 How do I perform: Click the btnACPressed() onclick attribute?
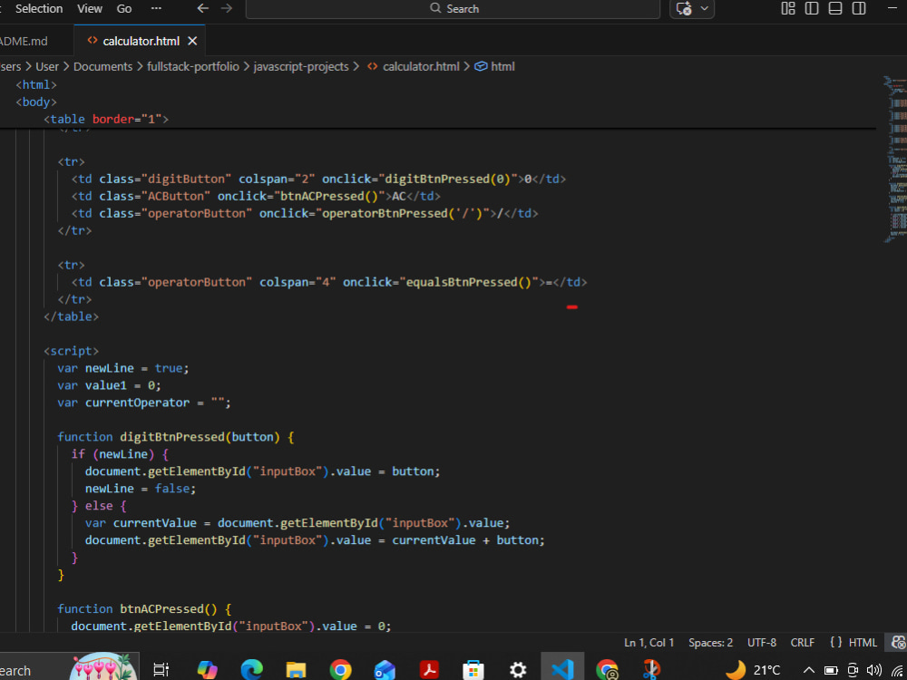pos(301,196)
